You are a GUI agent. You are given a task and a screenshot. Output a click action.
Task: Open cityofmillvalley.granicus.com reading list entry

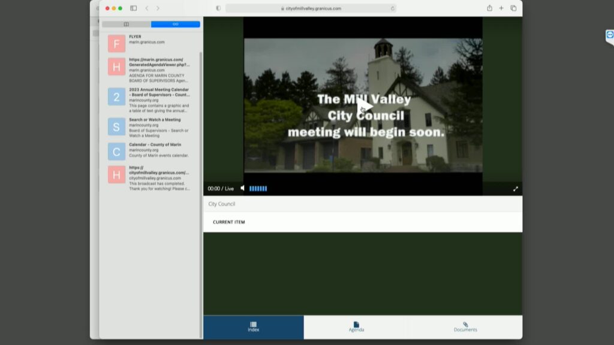click(x=151, y=178)
